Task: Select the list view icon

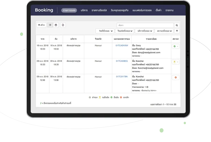Action: (50, 25)
